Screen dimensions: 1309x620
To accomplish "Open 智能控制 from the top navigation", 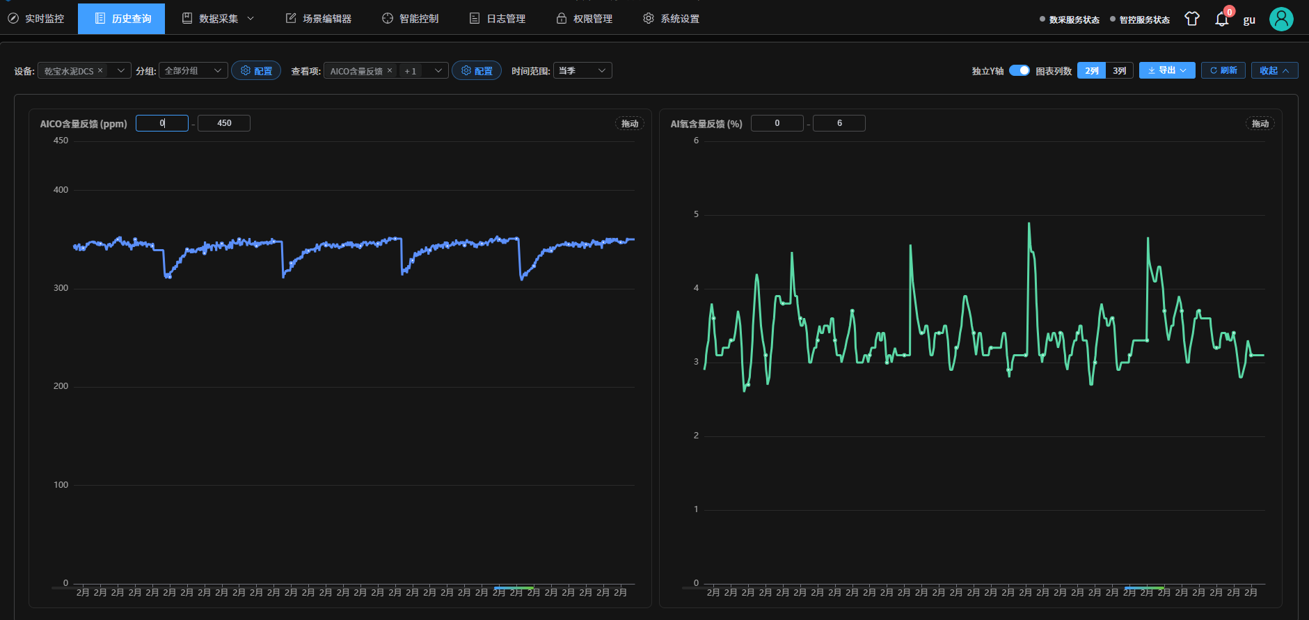I will tap(410, 19).
